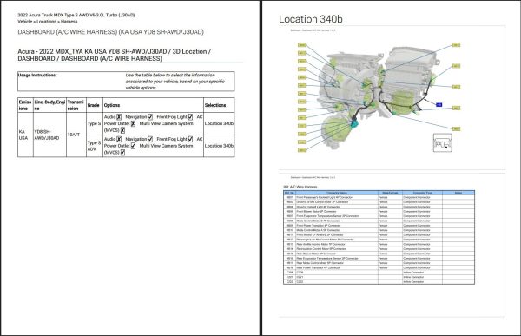Toggle Audio checkbox in Type S ADV row
Screen dimensions: 521x336
(119, 139)
